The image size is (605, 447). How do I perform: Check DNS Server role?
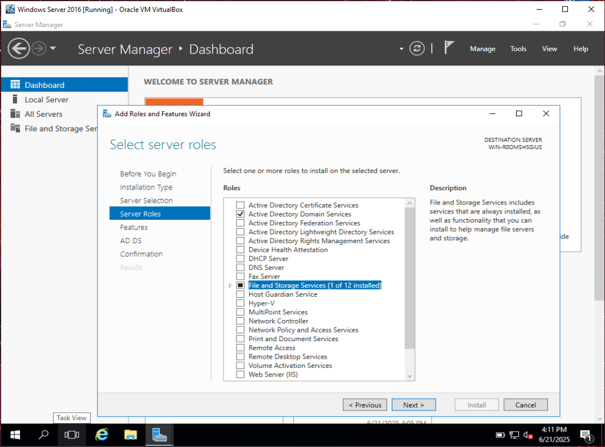tap(241, 268)
